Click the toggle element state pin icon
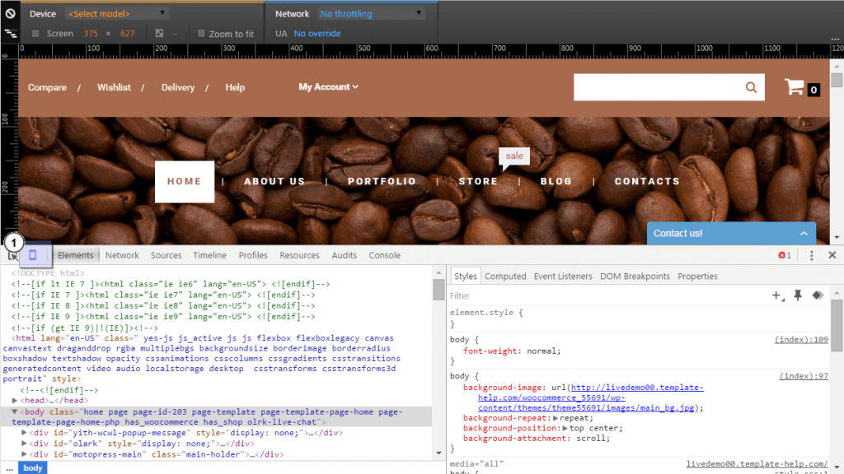 [798, 295]
